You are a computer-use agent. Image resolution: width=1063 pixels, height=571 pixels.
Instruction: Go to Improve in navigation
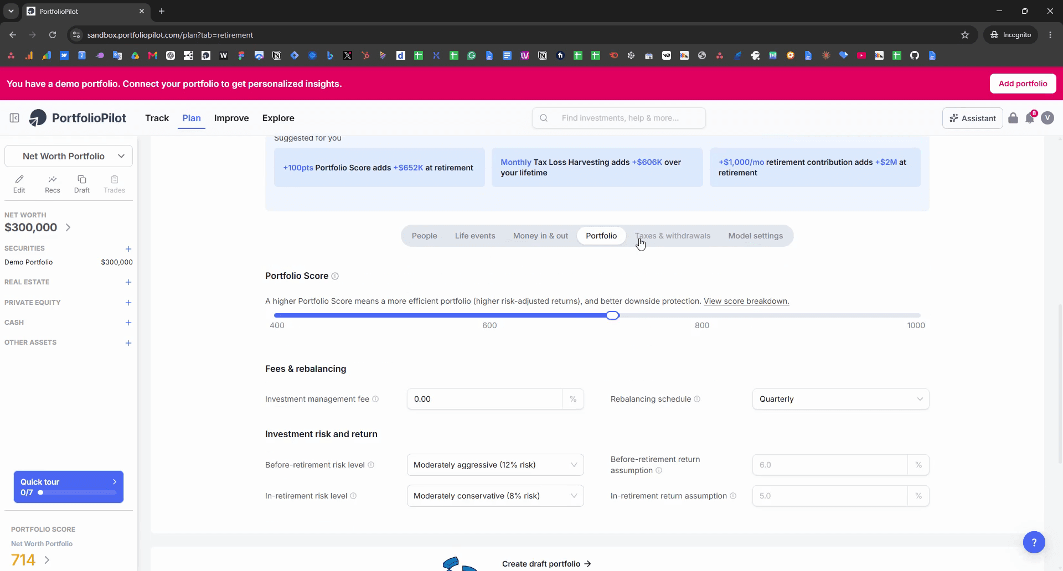tap(231, 118)
